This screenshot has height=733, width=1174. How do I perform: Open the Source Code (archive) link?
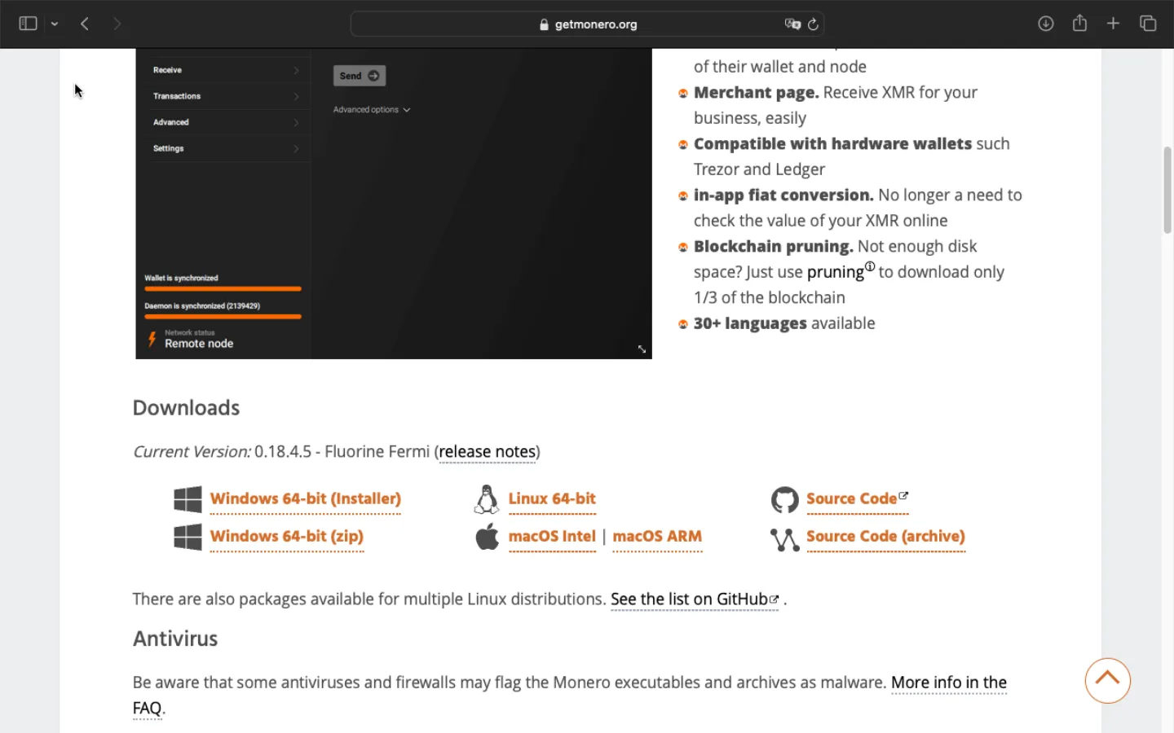point(885,536)
